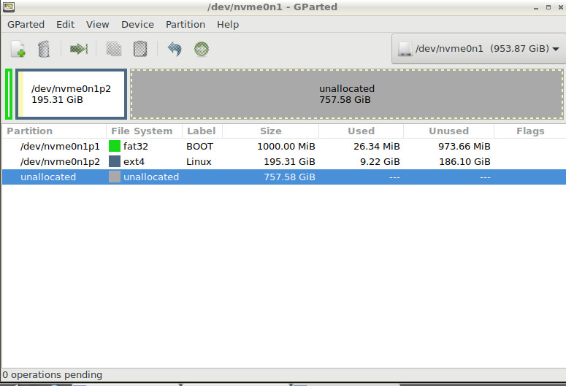Click the /dev/nvme0n1p2 block in disk map
Screen dimensions: 566x386
pos(72,94)
